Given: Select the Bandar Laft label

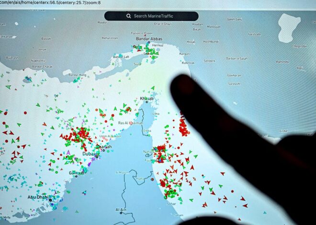Looking at the screenshot, I should 120,57.
